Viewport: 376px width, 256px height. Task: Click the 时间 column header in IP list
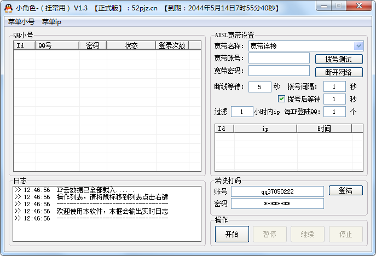[x=324, y=129]
